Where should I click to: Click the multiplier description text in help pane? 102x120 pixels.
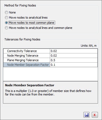[x=48, y=93]
